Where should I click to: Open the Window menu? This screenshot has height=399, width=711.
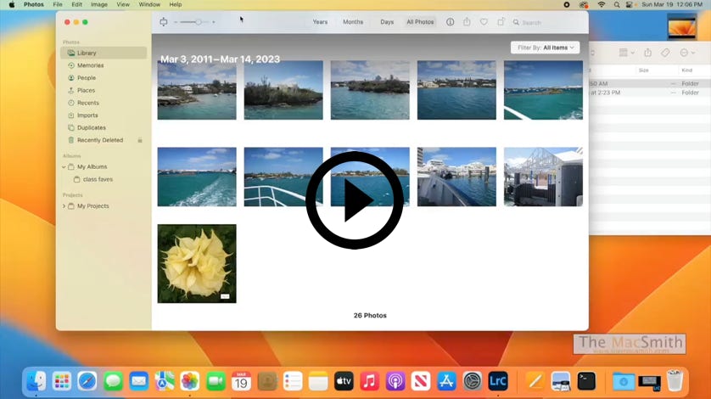click(x=149, y=4)
